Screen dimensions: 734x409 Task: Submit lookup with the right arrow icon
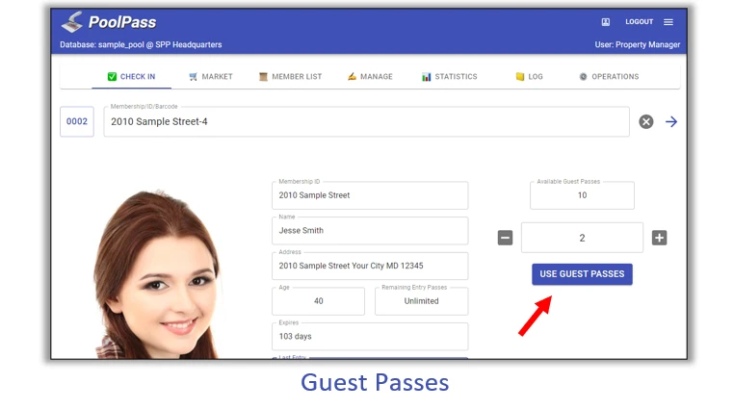coord(671,121)
